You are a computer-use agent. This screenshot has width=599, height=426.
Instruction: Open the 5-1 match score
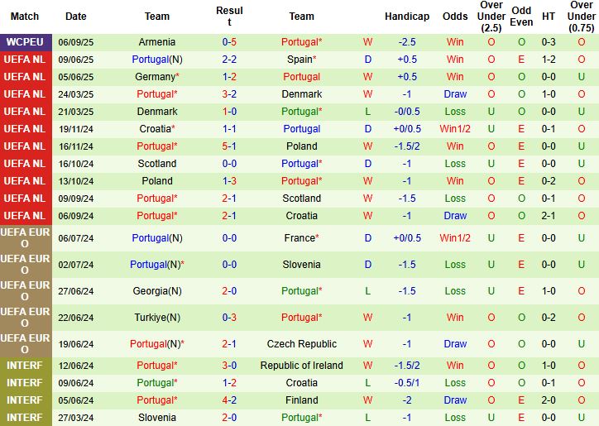[229, 146]
